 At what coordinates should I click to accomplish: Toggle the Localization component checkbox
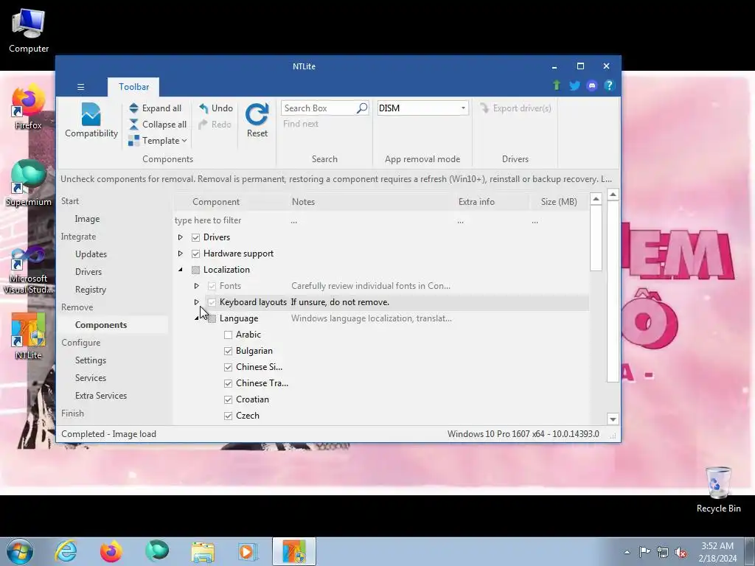click(195, 270)
